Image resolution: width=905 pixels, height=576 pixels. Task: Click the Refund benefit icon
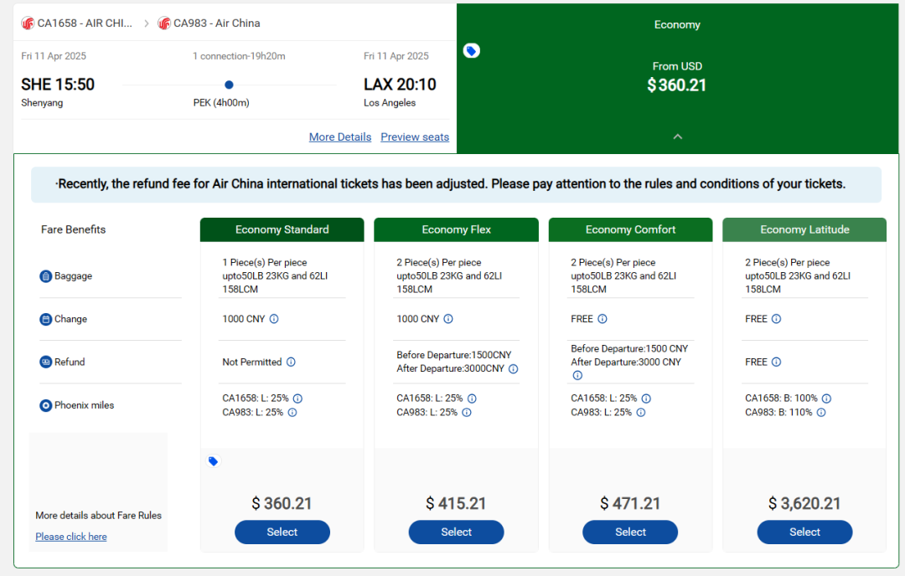(x=45, y=362)
